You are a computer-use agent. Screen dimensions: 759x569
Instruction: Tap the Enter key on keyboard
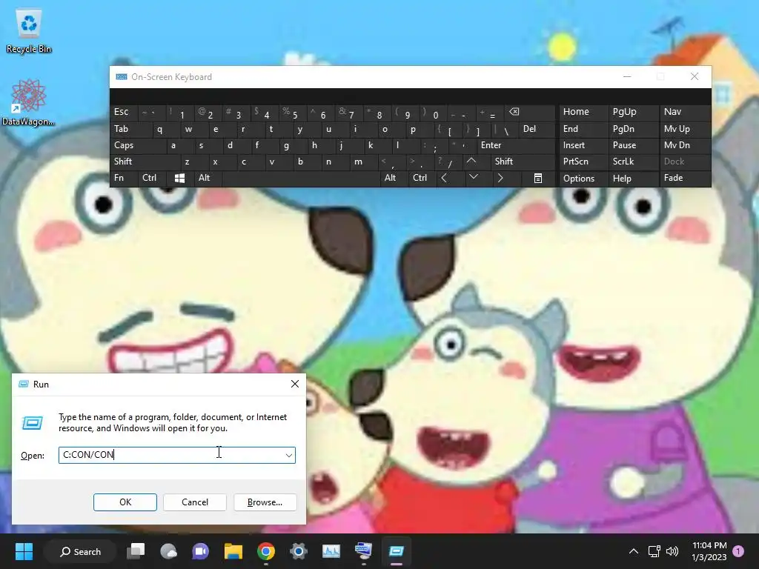[x=516, y=145]
